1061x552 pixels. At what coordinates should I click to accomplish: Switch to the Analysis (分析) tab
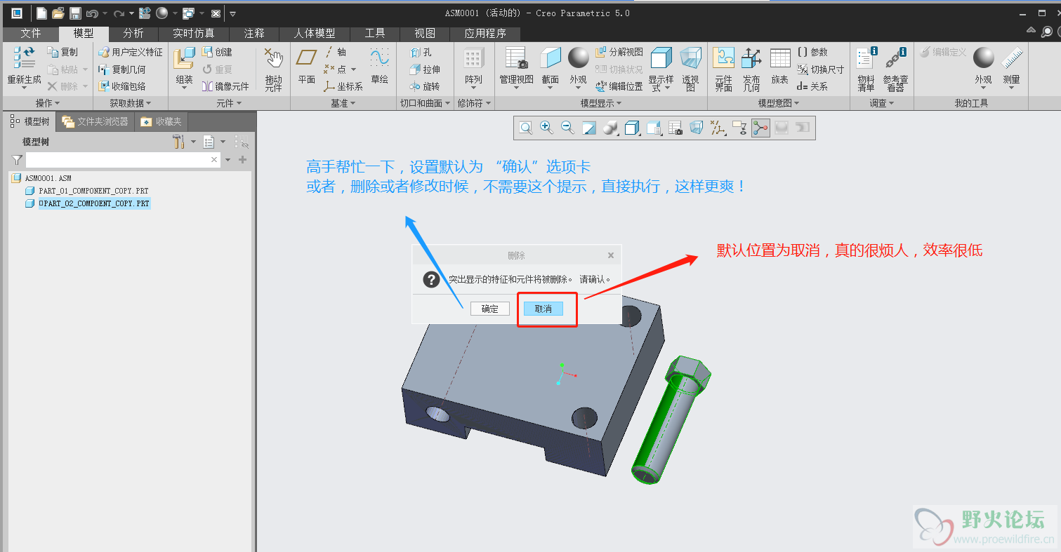133,33
